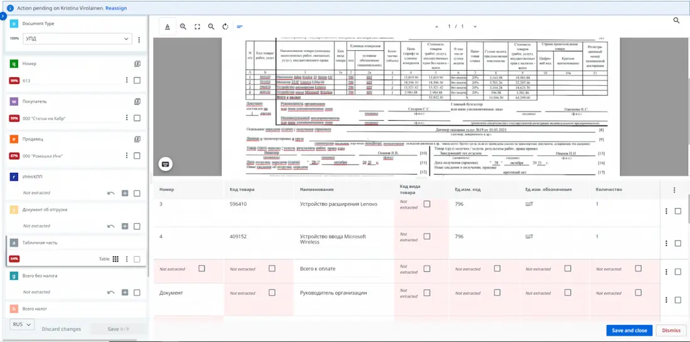Tick the Документ об отгрузке checkbox
Image resolution: width=690 pixels, height=342 pixels.
(137, 226)
